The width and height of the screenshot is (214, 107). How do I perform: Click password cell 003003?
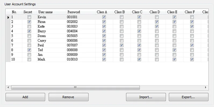81,26
